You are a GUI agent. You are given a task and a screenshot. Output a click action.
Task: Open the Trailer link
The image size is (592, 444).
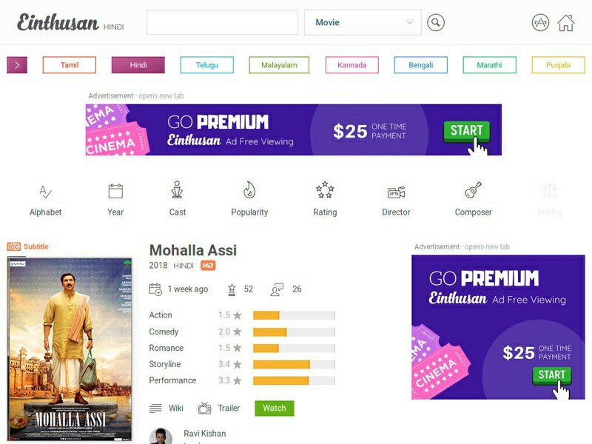(219, 408)
